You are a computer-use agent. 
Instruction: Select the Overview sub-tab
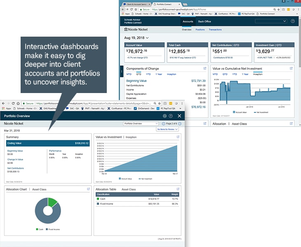(x=187, y=30)
